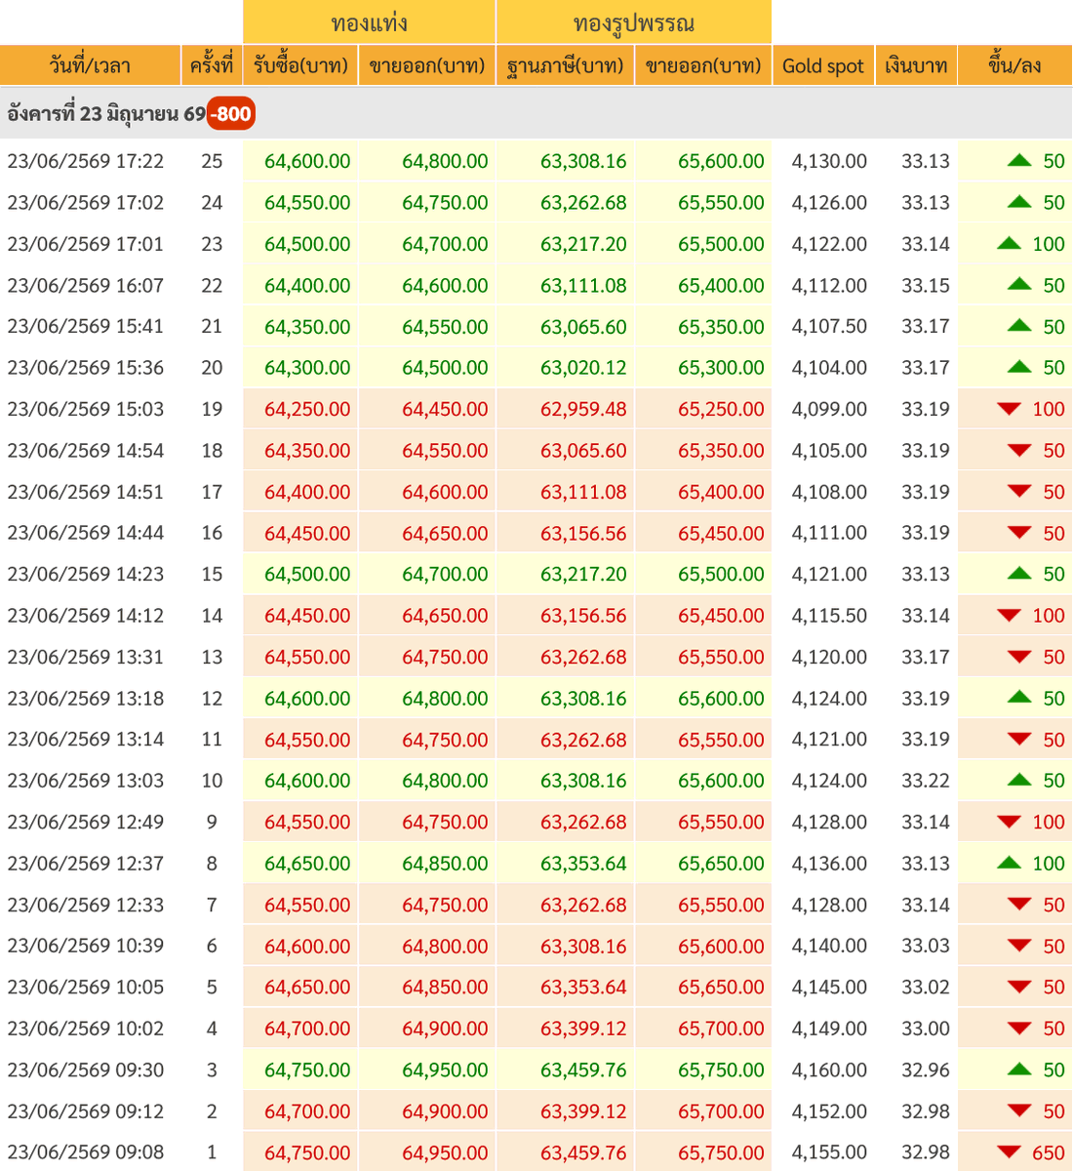The height and width of the screenshot is (1171, 1073).
Task: Click round number 20 in ครั้งที่ column
Action: coord(212,368)
